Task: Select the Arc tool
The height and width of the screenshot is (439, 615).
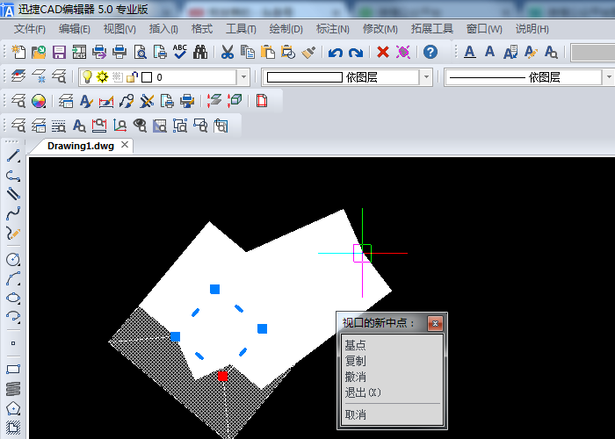Action: point(13,278)
